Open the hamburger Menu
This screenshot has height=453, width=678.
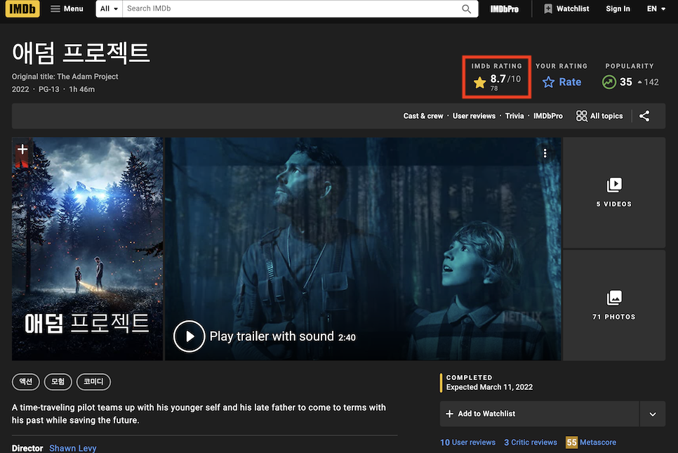[x=67, y=8]
